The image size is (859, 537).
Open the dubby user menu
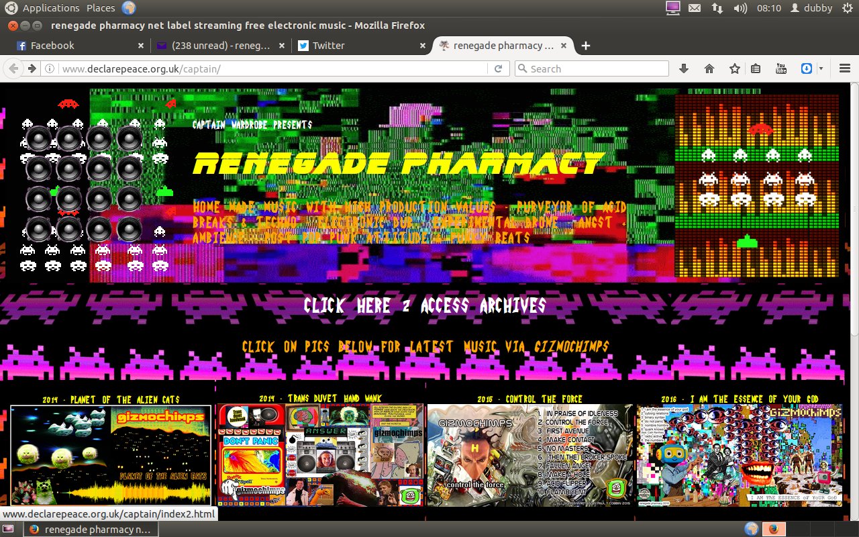[x=812, y=8]
